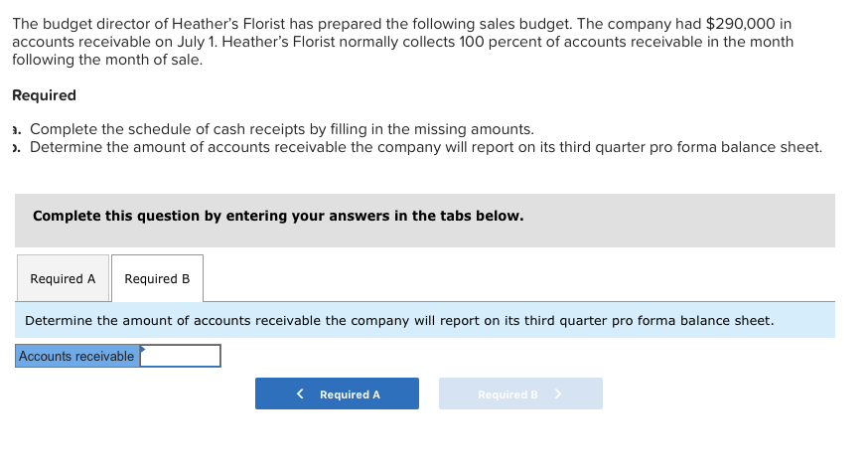Click the Accounts receivable row label cell

[76, 356]
